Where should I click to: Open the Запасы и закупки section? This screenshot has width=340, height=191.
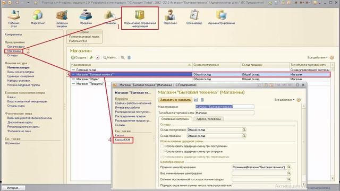[62, 19]
